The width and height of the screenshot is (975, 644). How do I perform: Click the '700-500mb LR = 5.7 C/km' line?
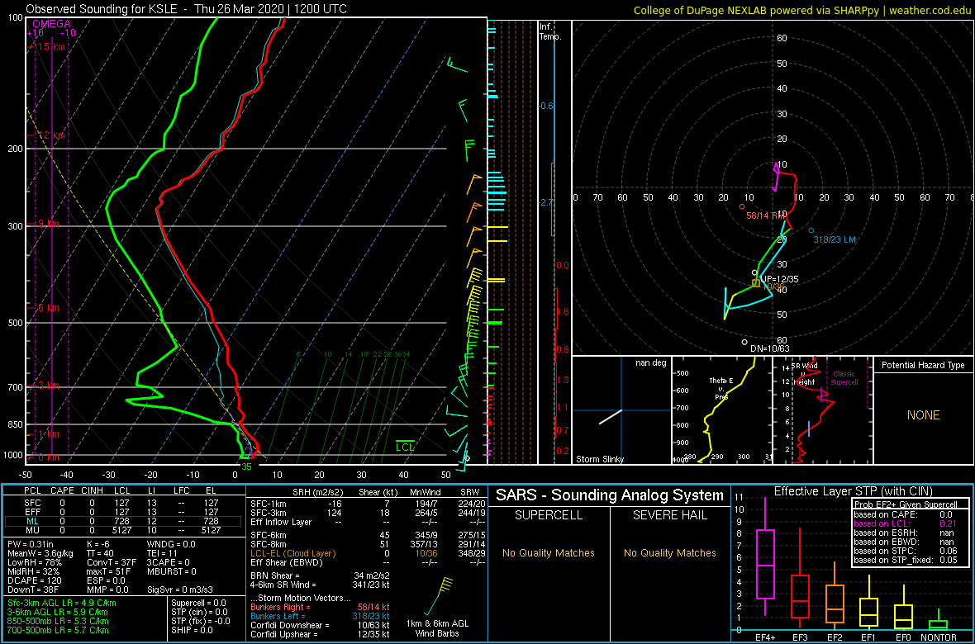58,630
